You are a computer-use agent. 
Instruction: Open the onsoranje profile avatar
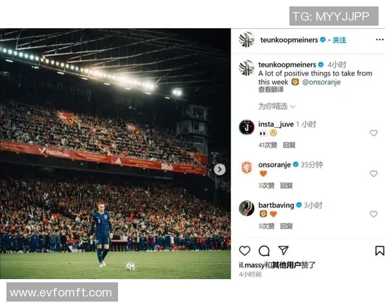[x=246, y=167]
